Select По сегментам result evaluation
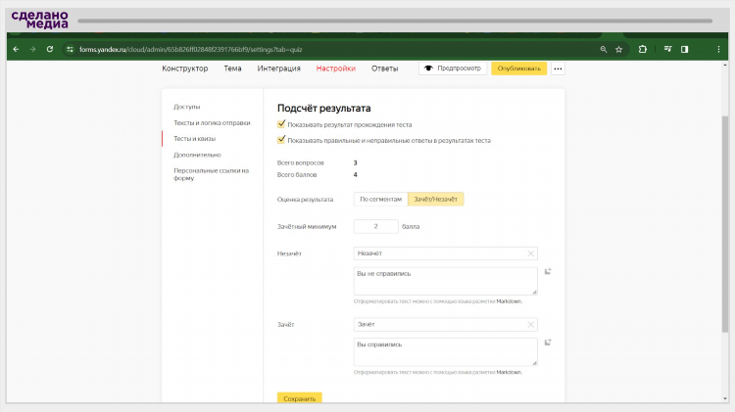735x412 pixels. [380, 199]
